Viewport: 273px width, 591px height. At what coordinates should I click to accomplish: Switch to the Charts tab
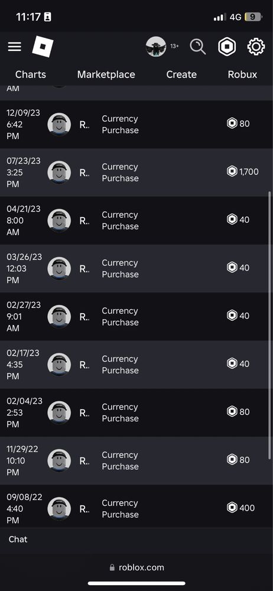coord(31,74)
